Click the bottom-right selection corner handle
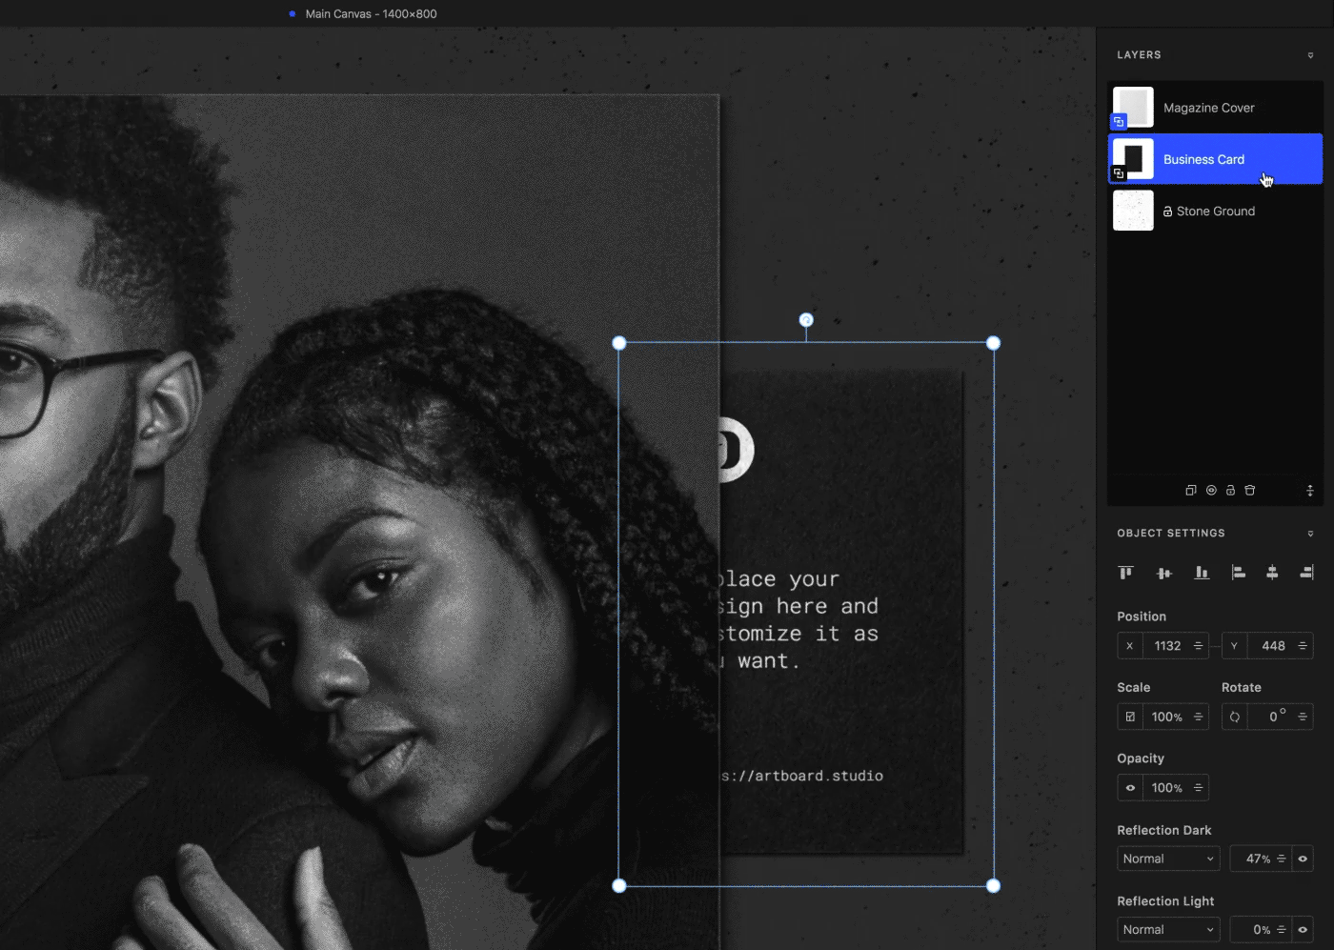Image resolution: width=1334 pixels, height=950 pixels. pyautogui.click(x=993, y=886)
